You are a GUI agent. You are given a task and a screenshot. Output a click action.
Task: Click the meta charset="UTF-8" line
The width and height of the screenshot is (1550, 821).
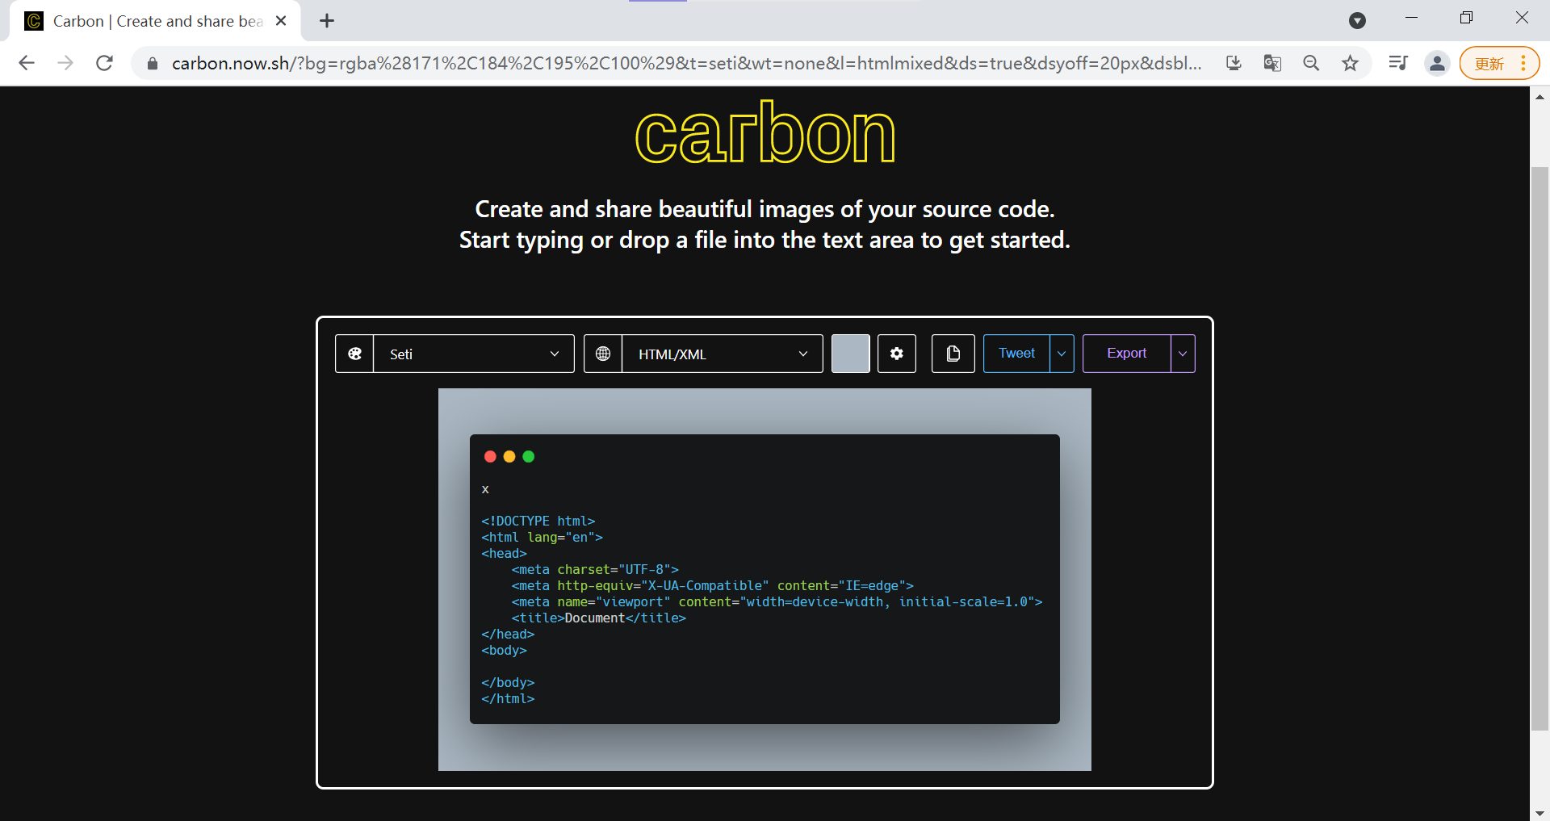pos(595,570)
